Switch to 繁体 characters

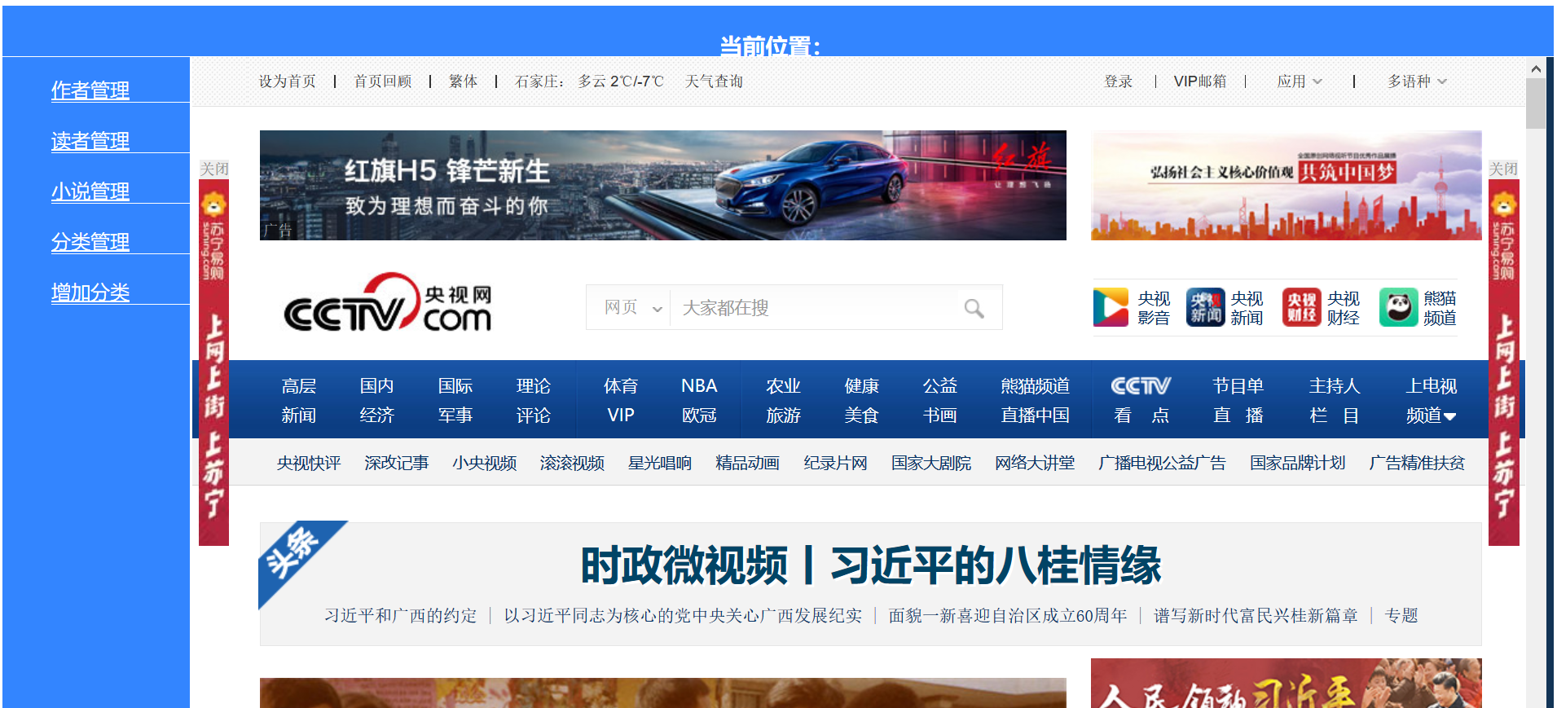463,81
